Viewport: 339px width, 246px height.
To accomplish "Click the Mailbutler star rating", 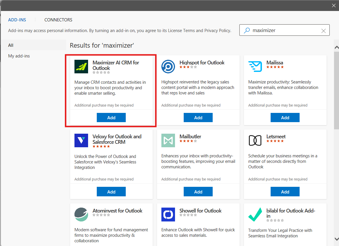I will 188,141.
